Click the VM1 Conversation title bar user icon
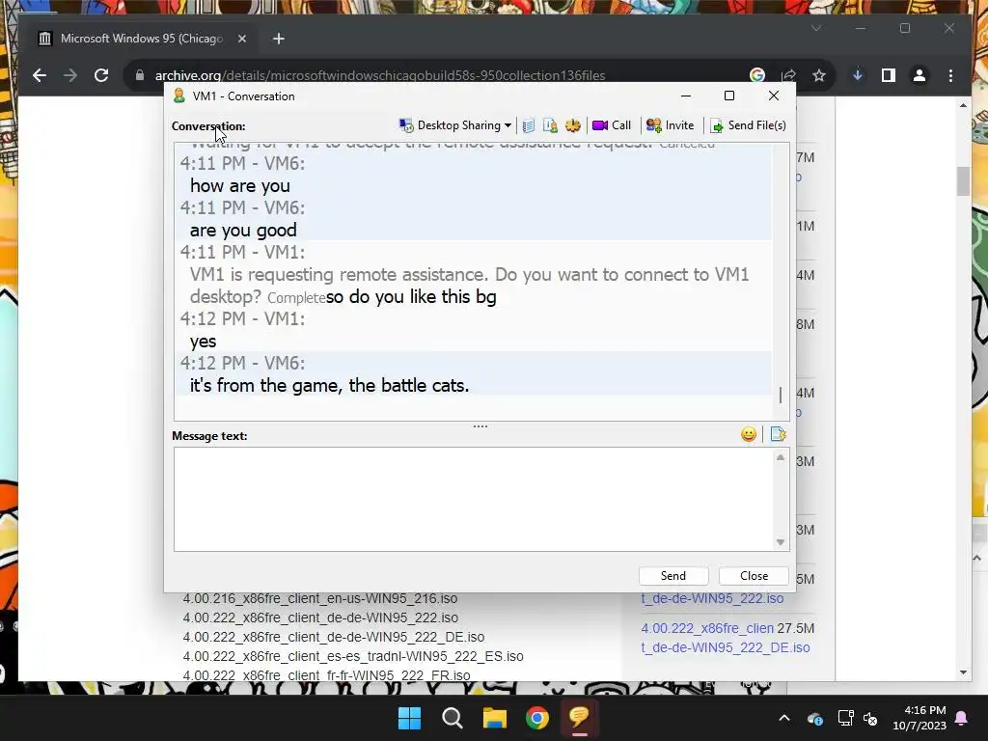The height and width of the screenshot is (741, 988). click(x=178, y=96)
